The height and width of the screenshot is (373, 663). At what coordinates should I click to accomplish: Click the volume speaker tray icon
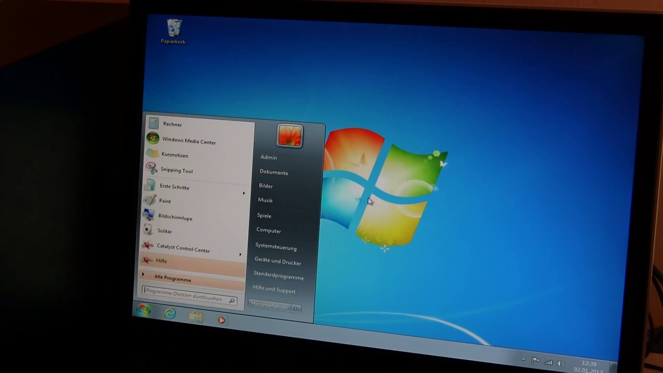(561, 363)
